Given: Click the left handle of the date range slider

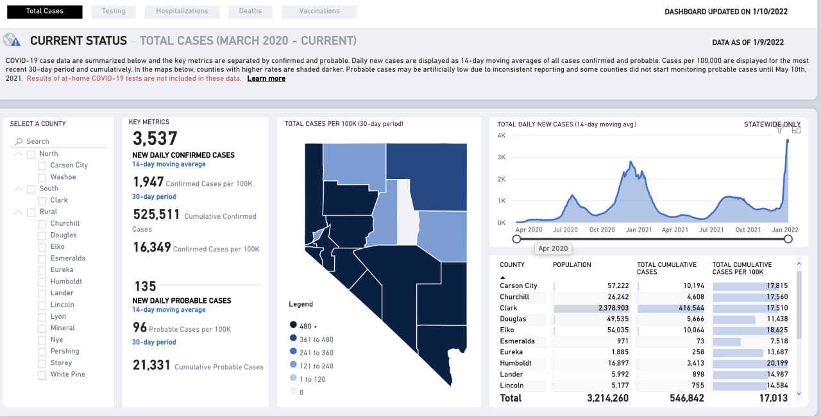Looking at the screenshot, I should (x=516, y=239).
